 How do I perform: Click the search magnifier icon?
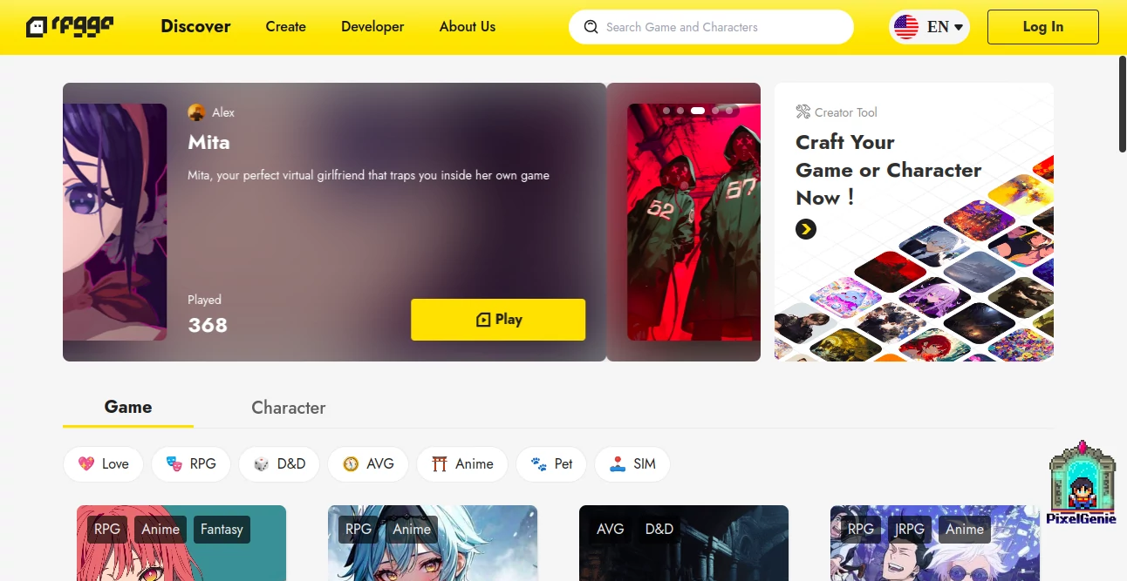(591, 27)
